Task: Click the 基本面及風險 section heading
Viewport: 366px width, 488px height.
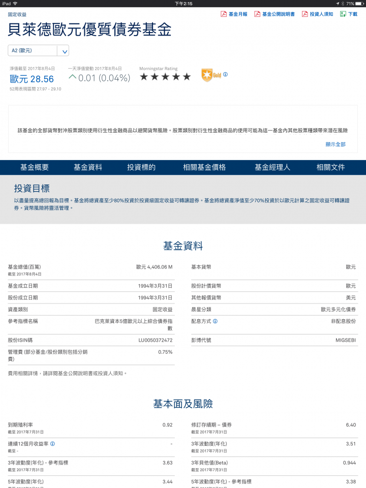Action: (x=183, y=404)
